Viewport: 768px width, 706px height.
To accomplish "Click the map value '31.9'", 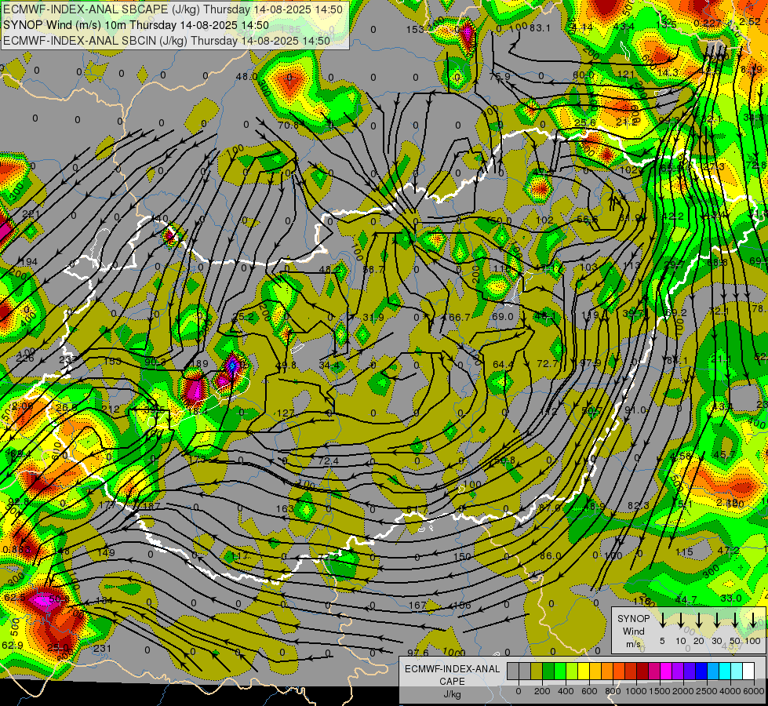I will (373, 318).
